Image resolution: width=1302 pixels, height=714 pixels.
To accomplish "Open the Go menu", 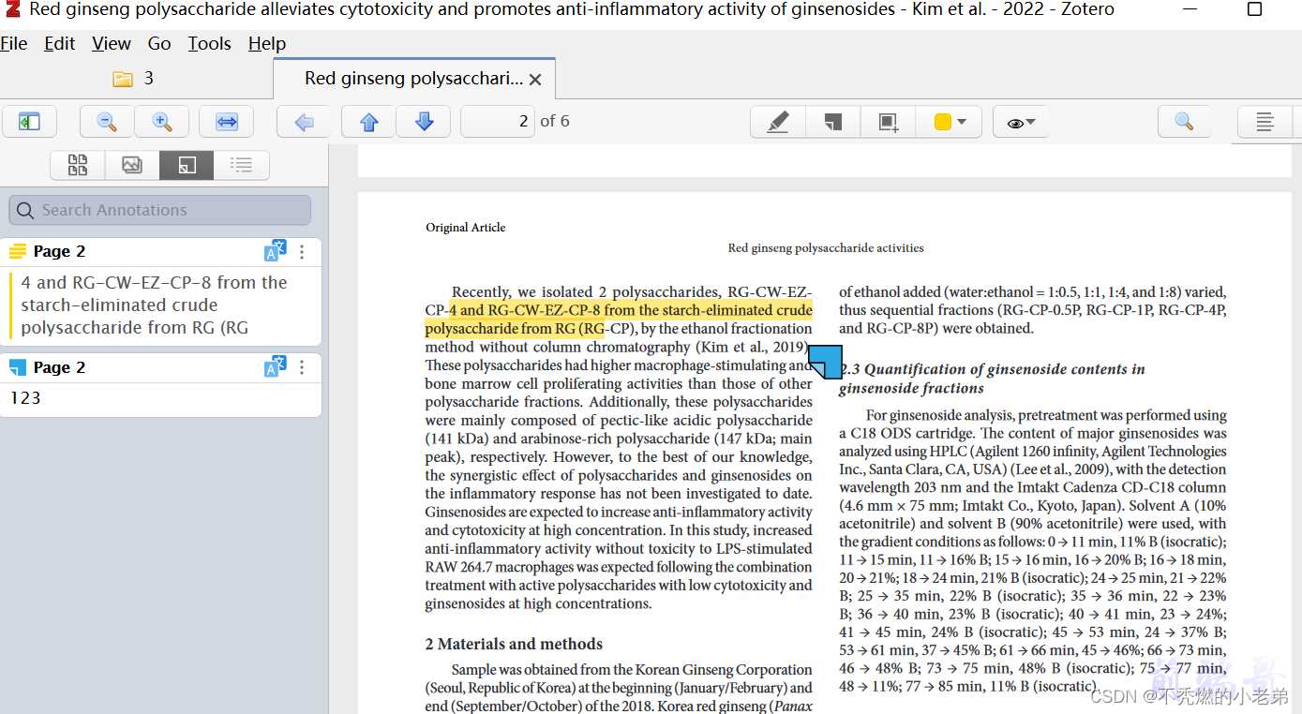I will (x=159, y=43).
